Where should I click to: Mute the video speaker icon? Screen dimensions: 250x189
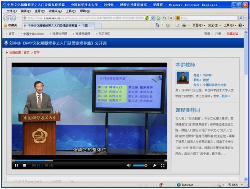tap(129, 165)
